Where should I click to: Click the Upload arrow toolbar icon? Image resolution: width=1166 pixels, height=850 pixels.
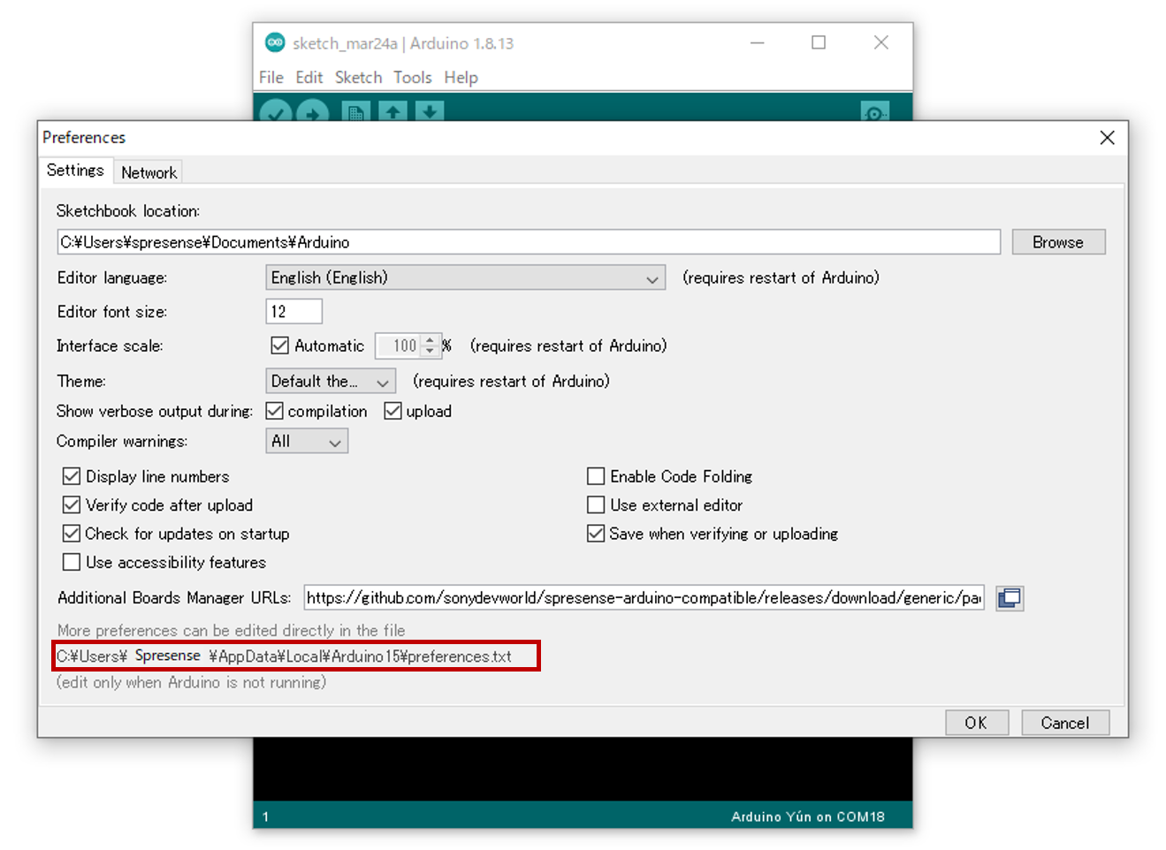pos(312,112)
